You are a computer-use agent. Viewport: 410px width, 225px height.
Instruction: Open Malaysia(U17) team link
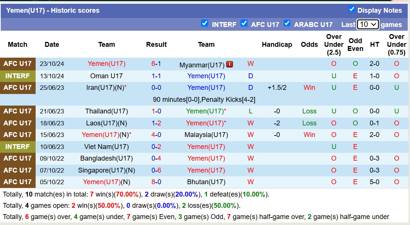206,135
